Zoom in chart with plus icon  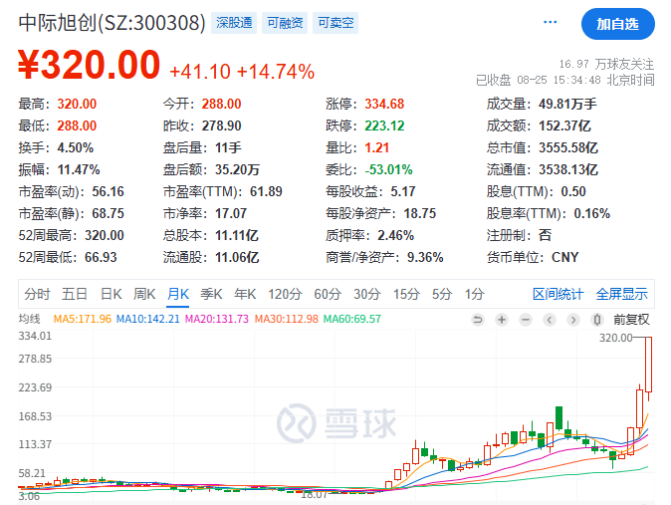coord(502,320)
